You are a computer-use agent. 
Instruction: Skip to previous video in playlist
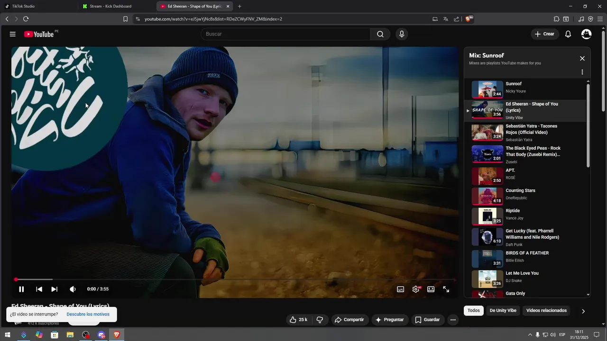pos(39,289)
